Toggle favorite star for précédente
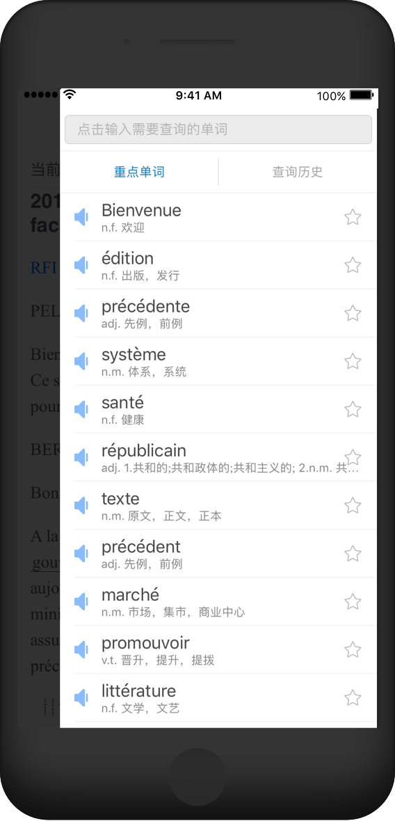The height and width of the screenshot is (821, 395). pos(353,313)
